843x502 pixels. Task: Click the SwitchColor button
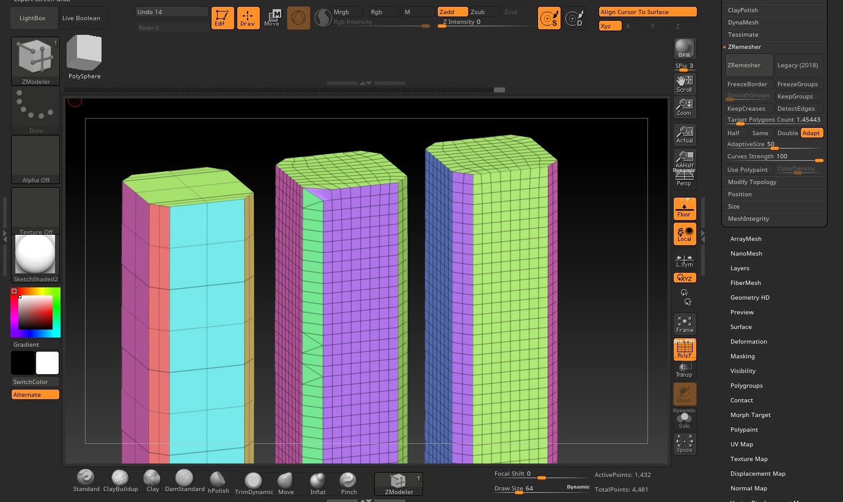35,382
